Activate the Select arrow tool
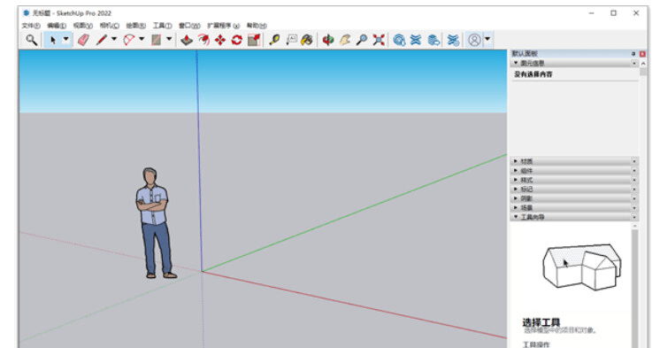Screen dimensions: 660x348 pyautogui.click(x=53, y=40)
